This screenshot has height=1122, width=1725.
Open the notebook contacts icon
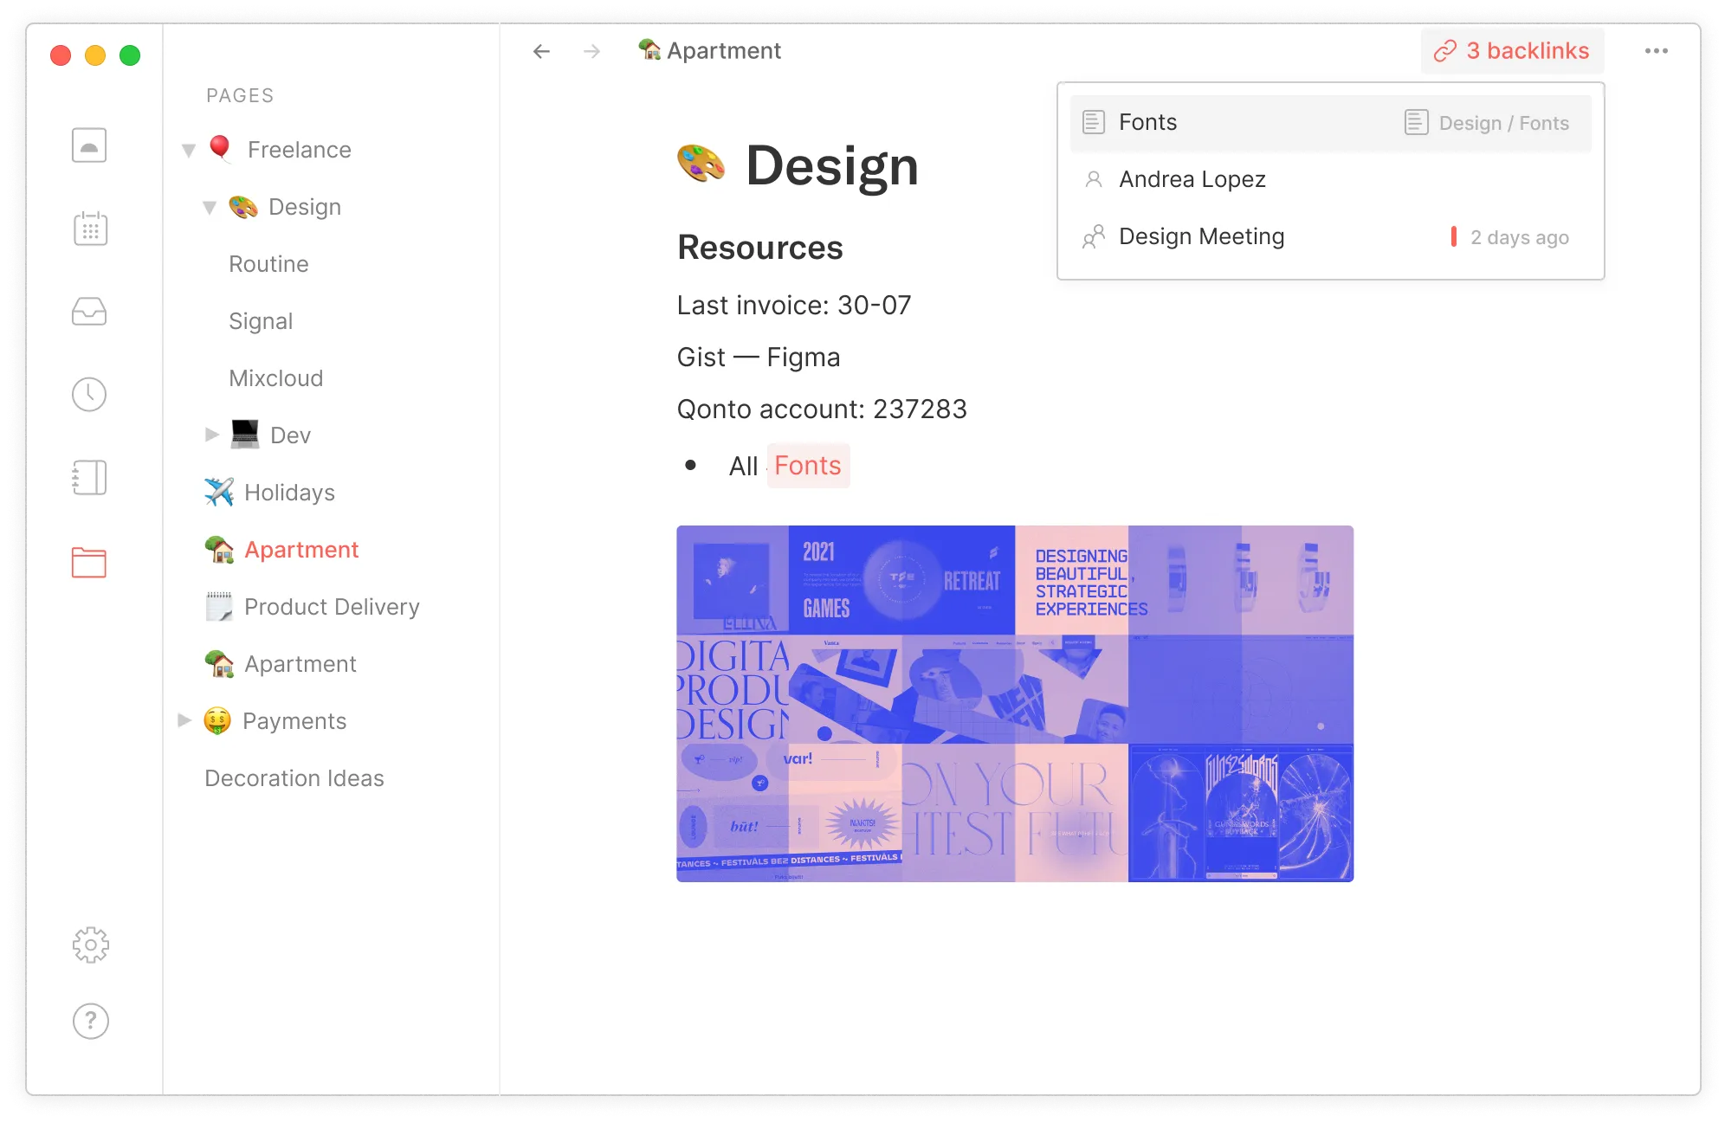pyautogui.click(x=89, y=478)
